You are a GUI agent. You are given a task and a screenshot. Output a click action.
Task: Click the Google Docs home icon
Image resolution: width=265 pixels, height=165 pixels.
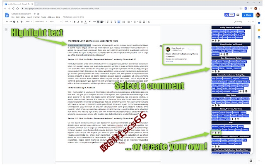(x=7, y=15)
